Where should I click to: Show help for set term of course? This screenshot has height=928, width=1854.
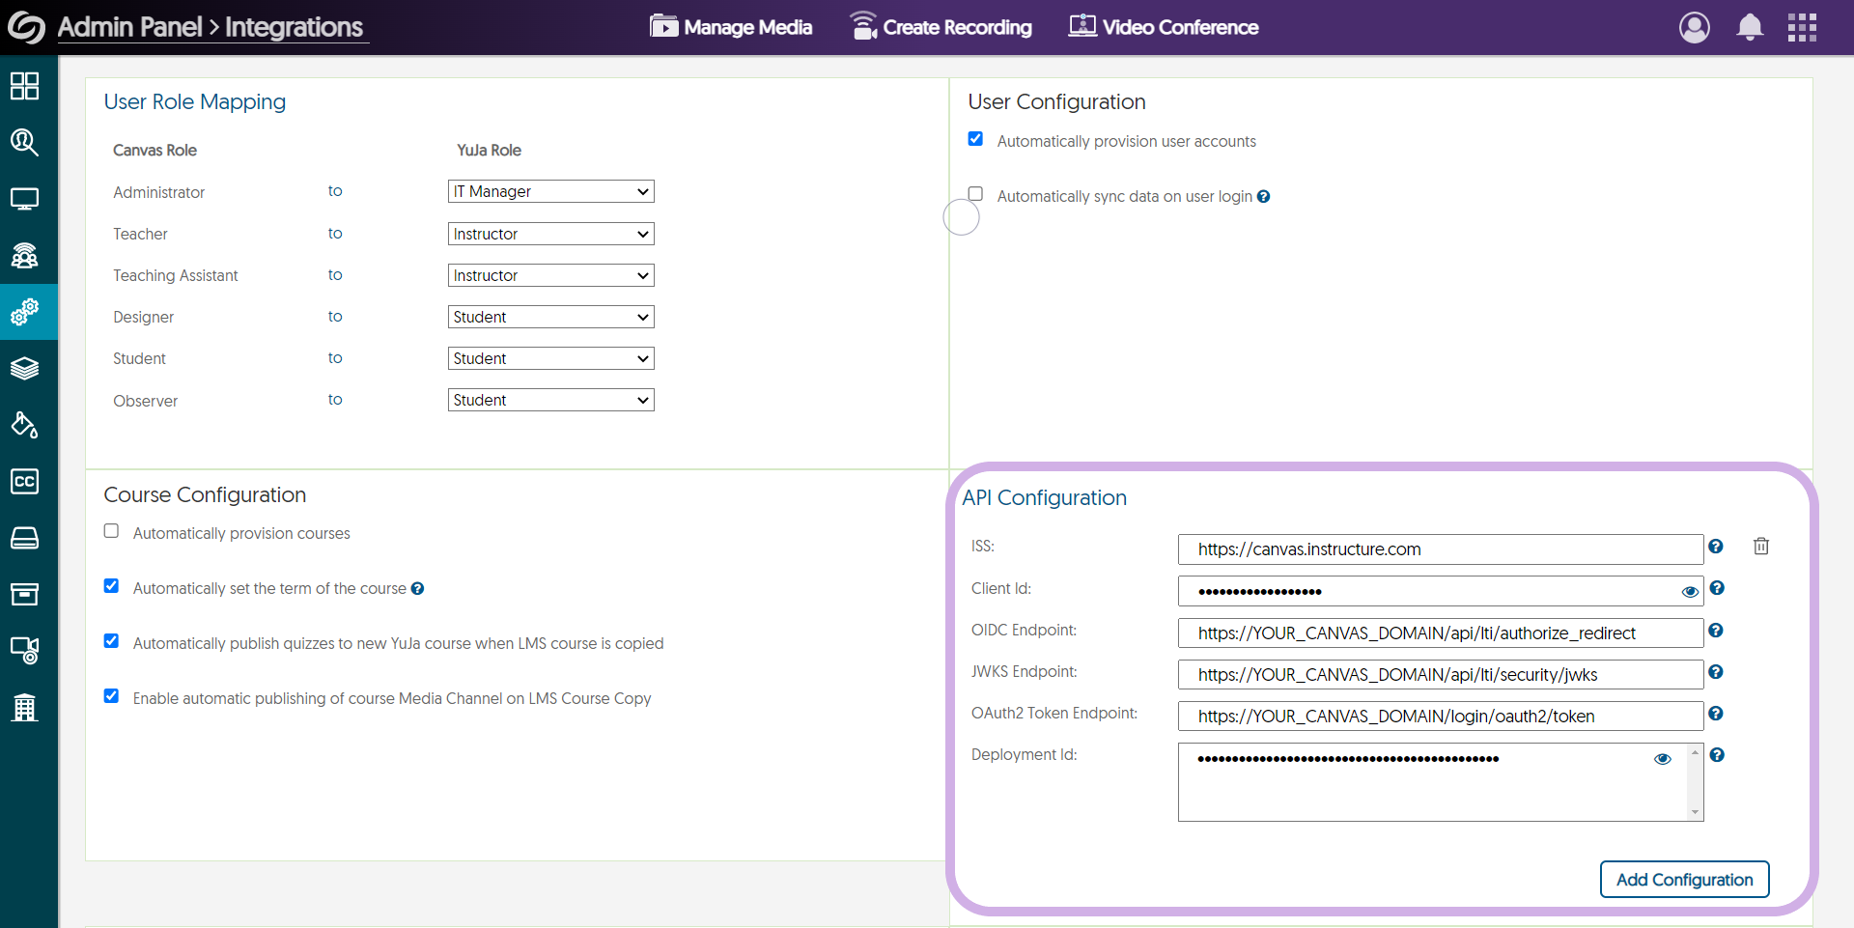(417, 589)
